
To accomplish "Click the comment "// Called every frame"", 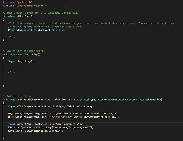I will click(x=17, y=96).
